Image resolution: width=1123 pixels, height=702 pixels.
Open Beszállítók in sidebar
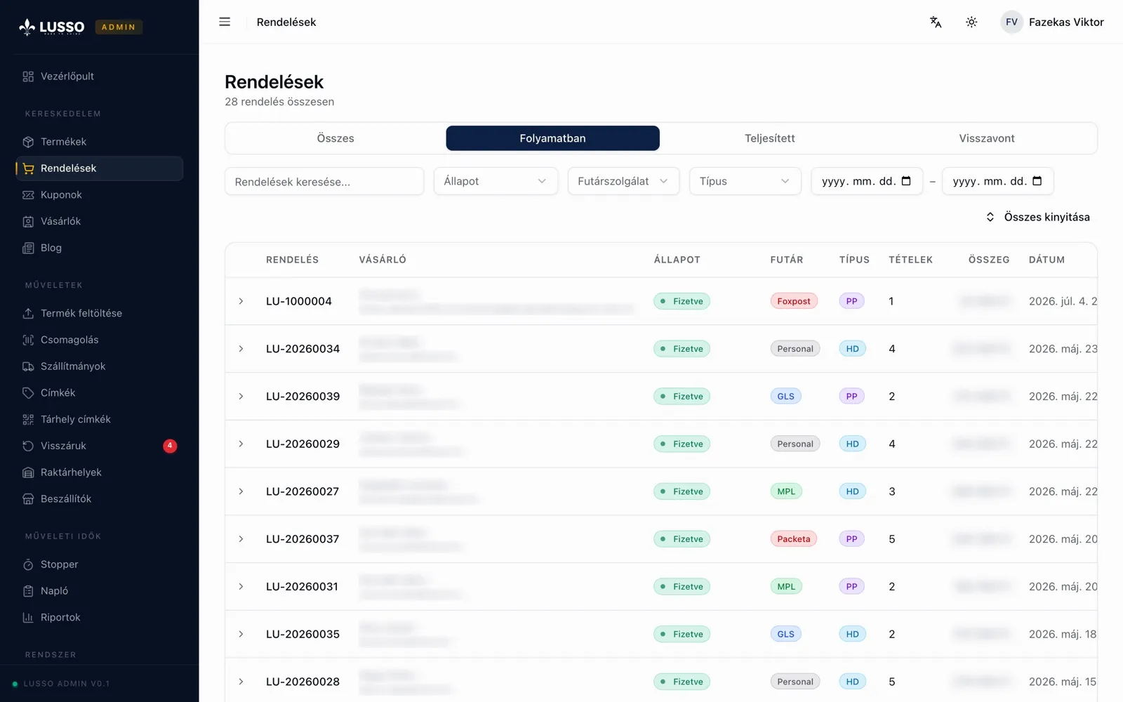[99, 499]
